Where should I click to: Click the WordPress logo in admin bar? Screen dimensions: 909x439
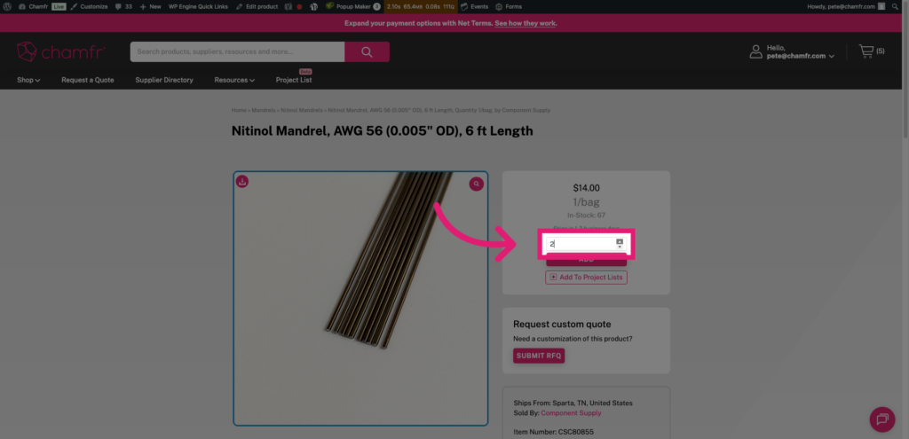8,6
